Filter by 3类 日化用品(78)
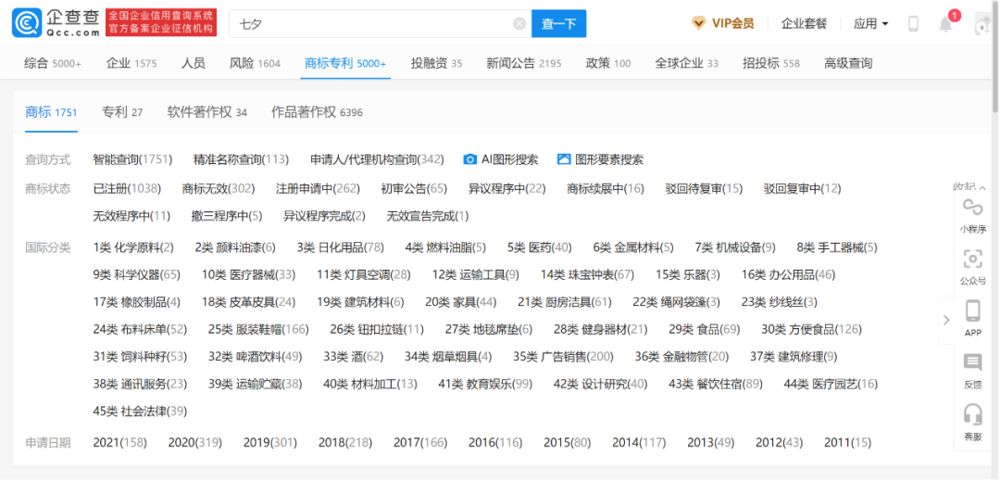Screen dimensions: 1000x481 coord(340,247)
